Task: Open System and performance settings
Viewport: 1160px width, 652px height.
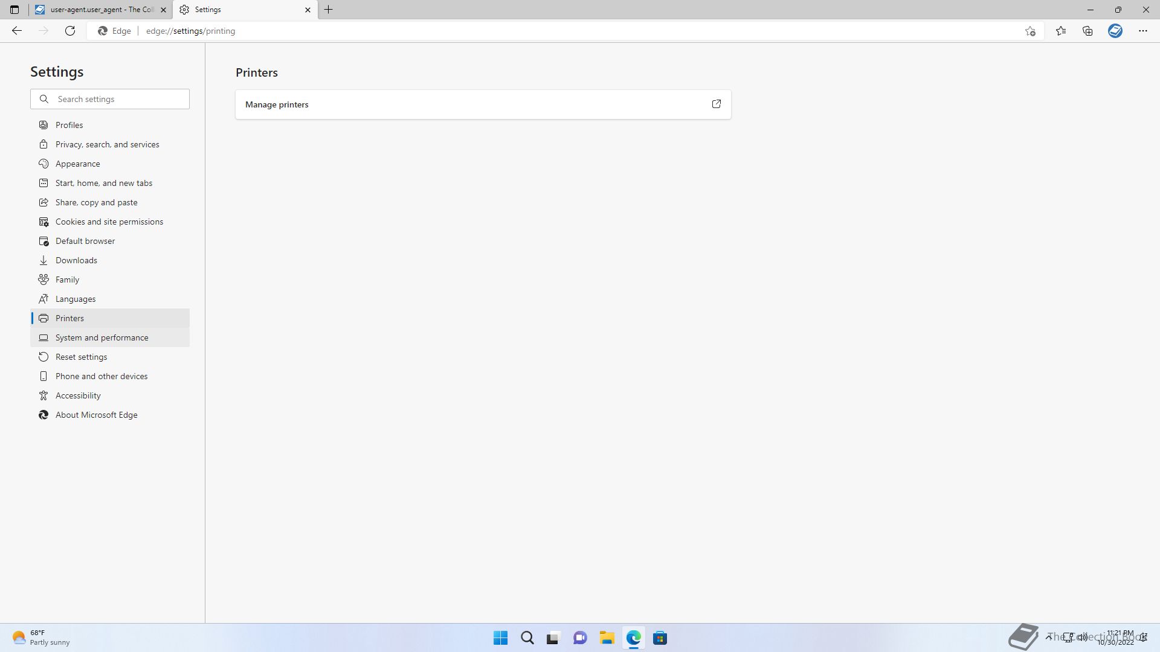Action: 101,337
